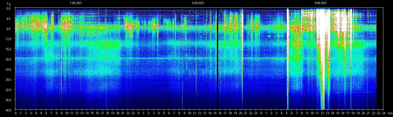This screenshot has height=117, width=393.
Task: Click the hour label 24 on time axis
Action: [x=383, y=113]
